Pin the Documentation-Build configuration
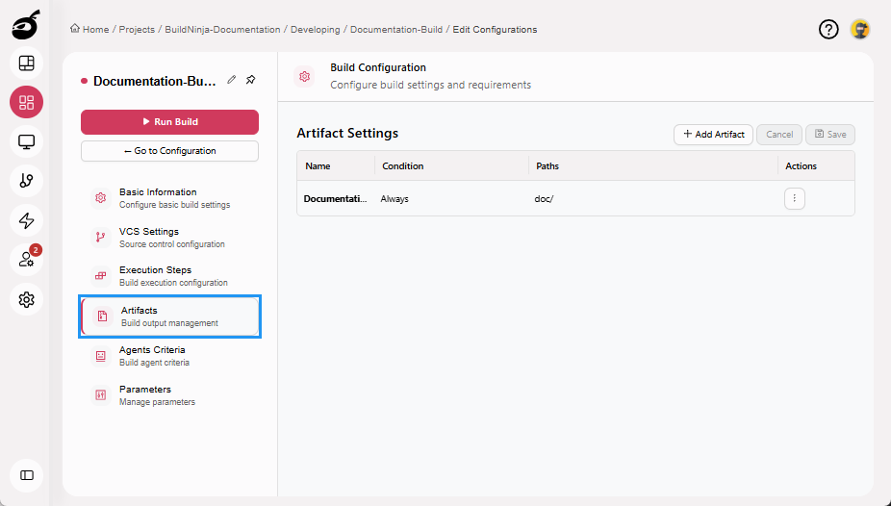891x506 pixels. click(x=251, y=81)
